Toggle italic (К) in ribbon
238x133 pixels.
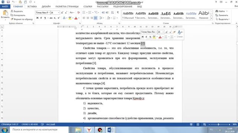click(41, 18)
